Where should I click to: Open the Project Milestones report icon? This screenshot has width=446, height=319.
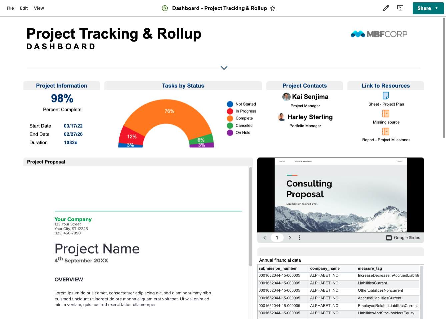[x=386, y=132]
